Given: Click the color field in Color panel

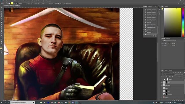Looking at the screenshot, I should [173, 22].
